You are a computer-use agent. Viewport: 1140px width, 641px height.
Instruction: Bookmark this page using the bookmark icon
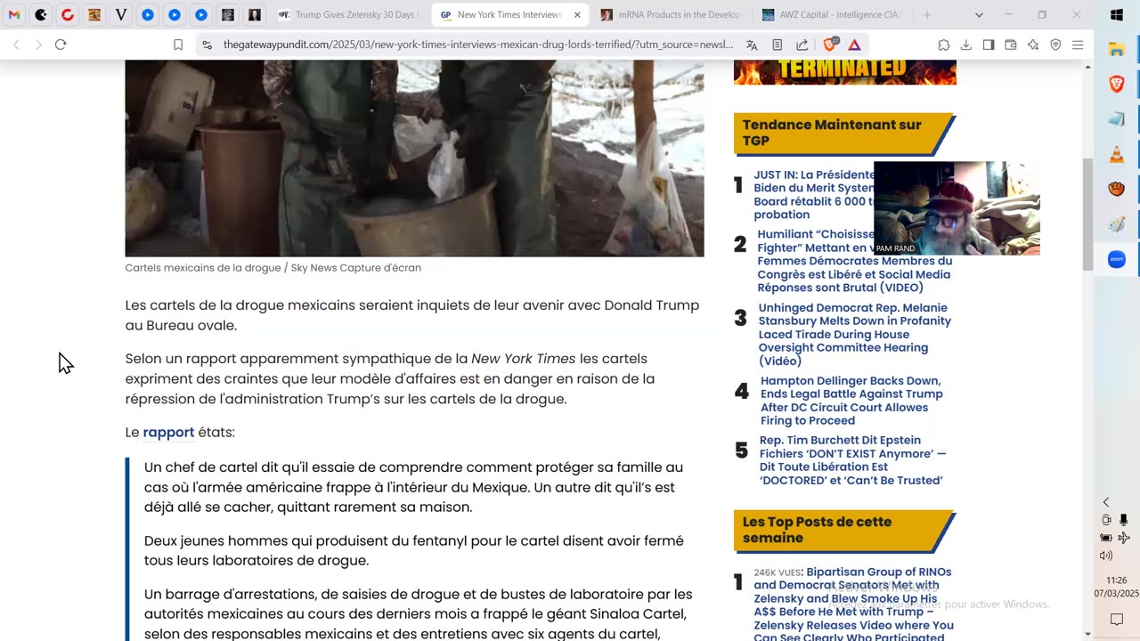click(178, 45)
